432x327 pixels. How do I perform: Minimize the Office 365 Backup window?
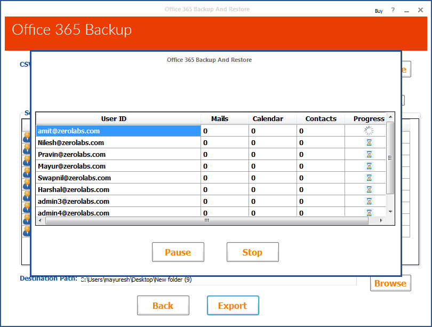coord(406,11)
